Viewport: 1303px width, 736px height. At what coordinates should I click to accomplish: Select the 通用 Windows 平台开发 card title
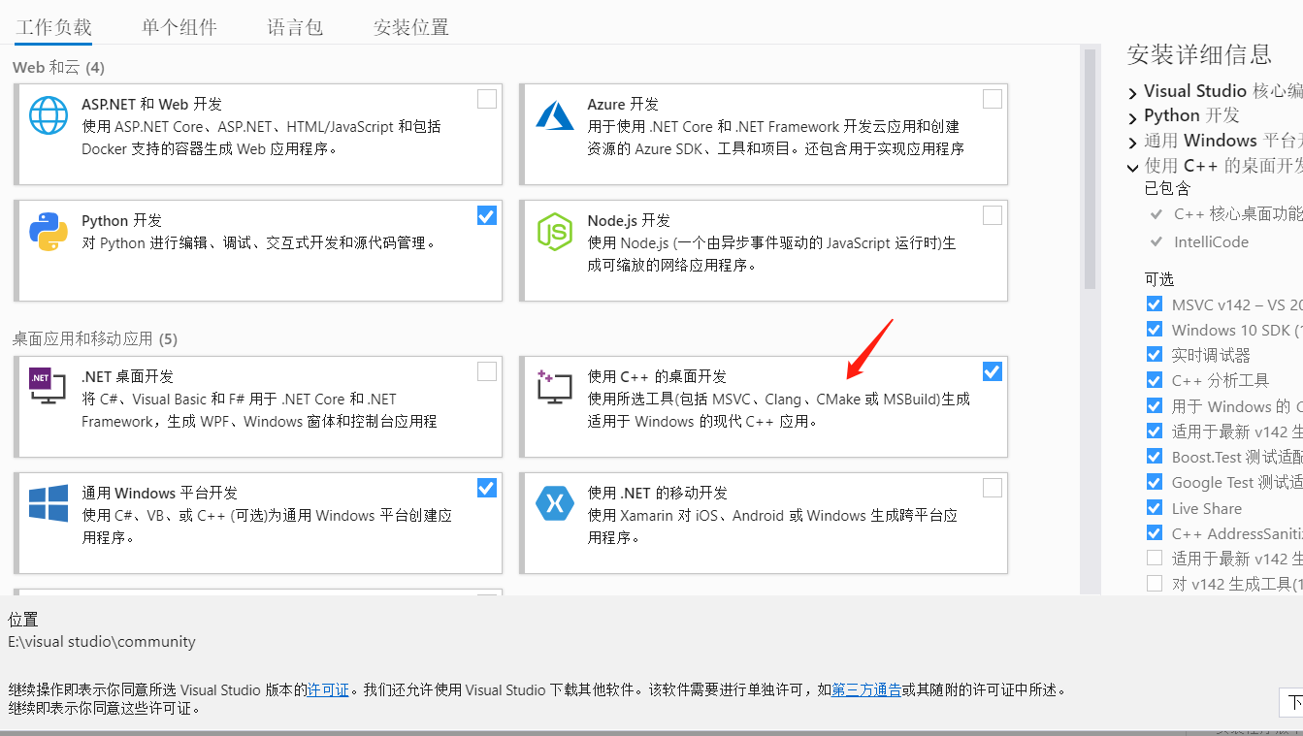(x=159, y=493)
